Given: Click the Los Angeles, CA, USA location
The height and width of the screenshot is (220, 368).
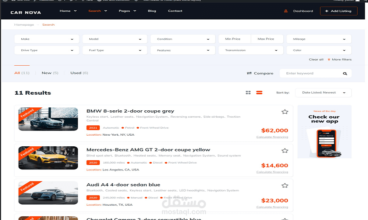Looking at the screenshot, I should pyautogui.click(x=121, y=170).
